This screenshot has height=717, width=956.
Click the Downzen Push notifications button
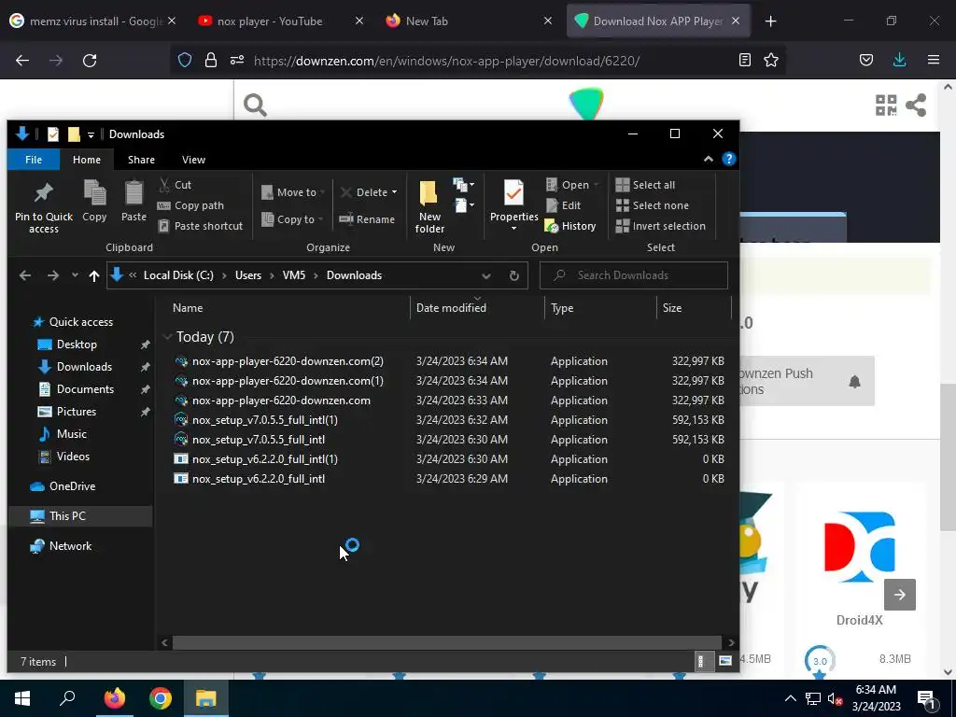point(807,381)
